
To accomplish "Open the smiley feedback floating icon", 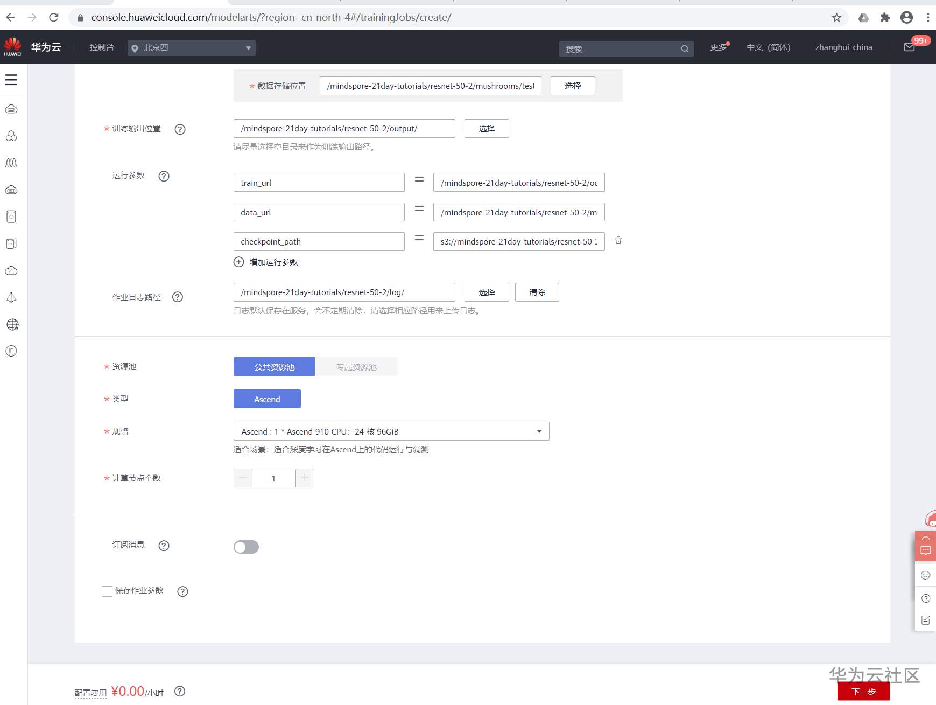I will pos(926,575).
